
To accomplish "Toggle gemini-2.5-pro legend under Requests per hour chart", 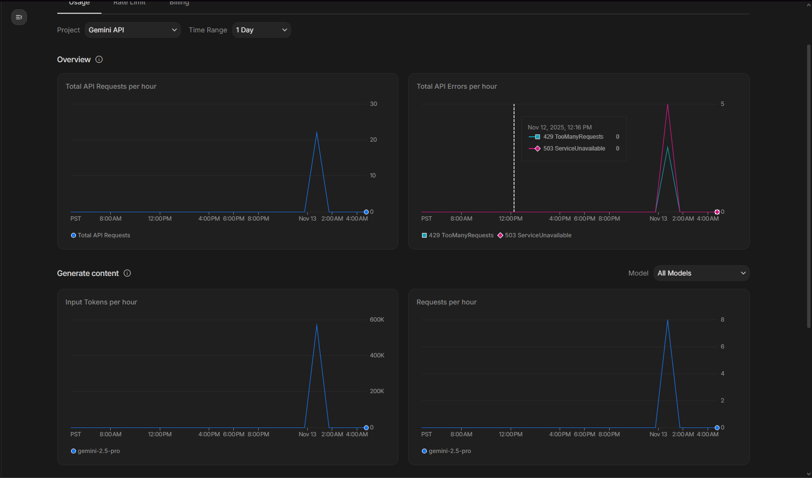I will coord(446,451).
